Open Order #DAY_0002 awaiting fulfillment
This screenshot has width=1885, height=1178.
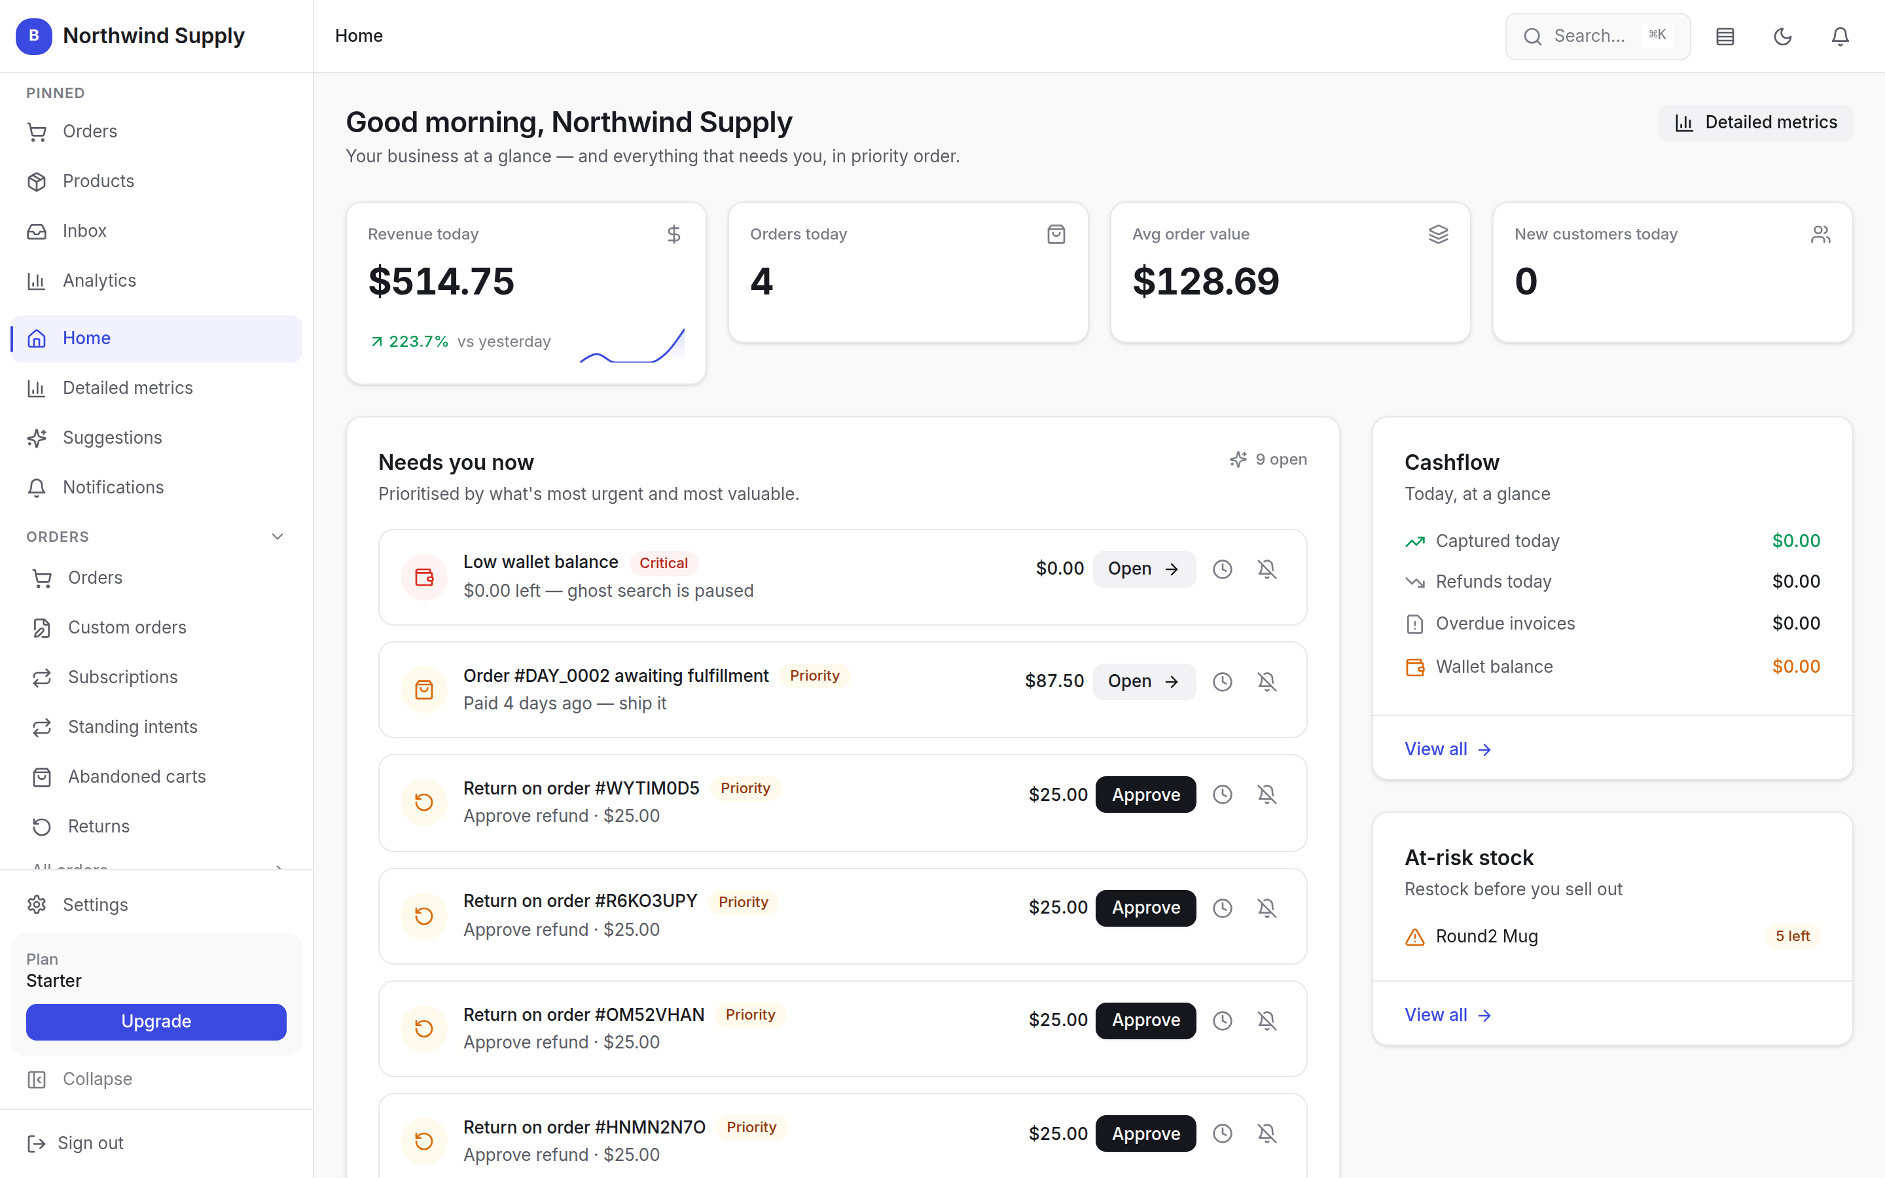click(1143, 682)
